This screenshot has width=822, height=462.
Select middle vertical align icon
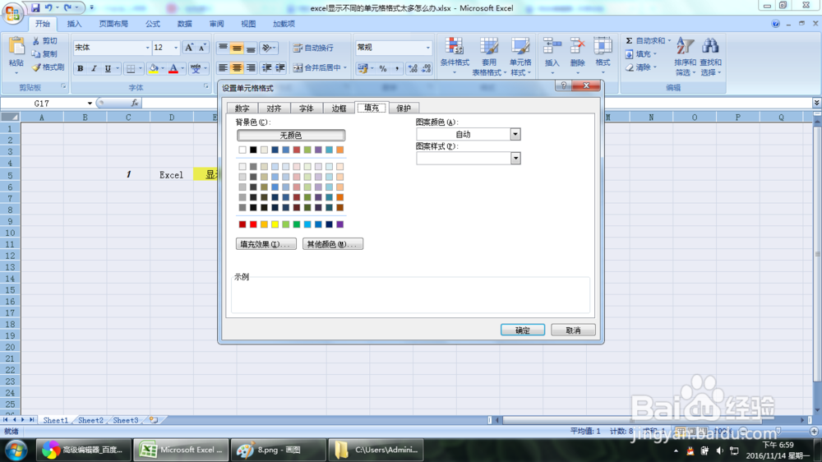(x=237, y=49)
